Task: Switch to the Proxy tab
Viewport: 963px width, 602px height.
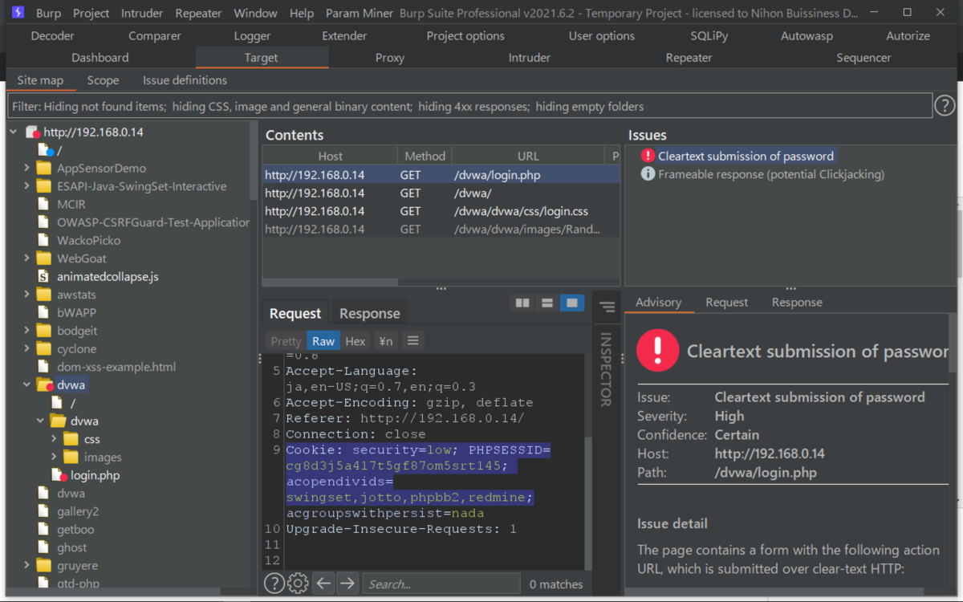Action: pos(390,58)
